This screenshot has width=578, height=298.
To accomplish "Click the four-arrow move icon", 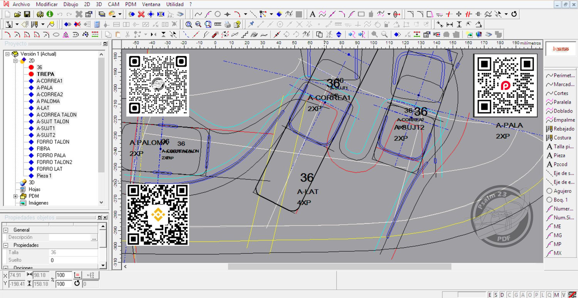I will [459, 14].
